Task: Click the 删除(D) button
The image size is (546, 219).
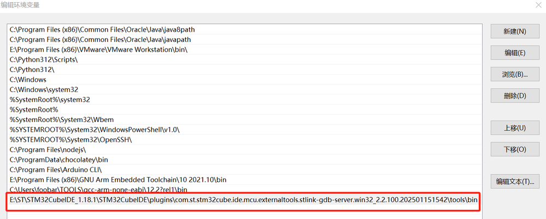Action: (x=514, y=96)
